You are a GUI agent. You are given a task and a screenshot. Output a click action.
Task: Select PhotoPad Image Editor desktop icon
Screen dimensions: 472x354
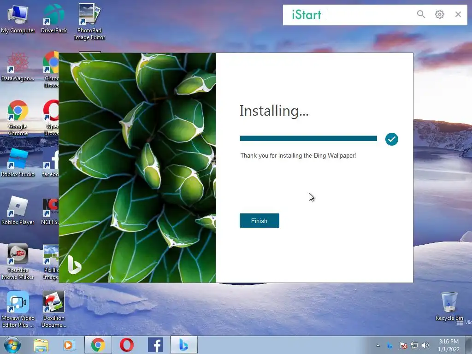(x=89, y=22)
